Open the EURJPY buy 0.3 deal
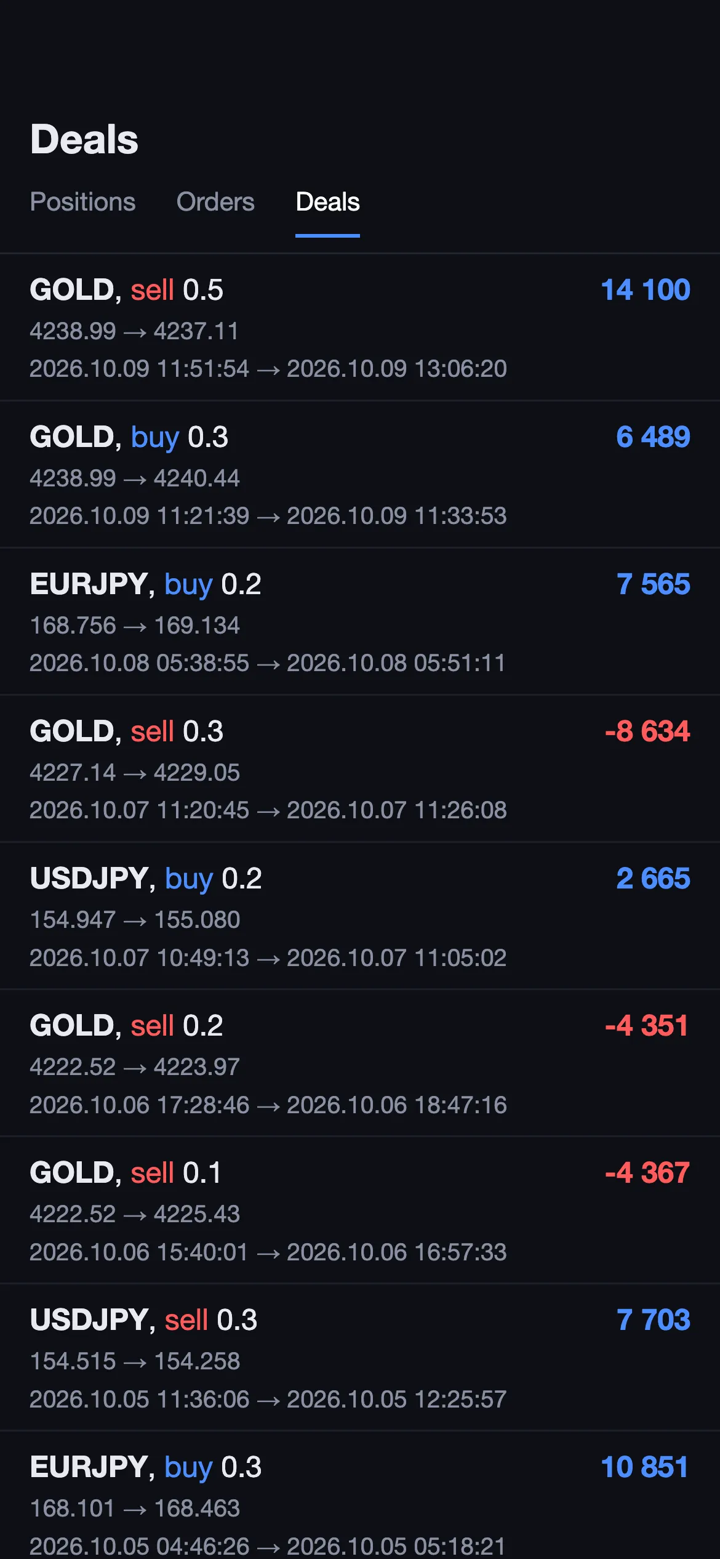 tap(360, 1496)
